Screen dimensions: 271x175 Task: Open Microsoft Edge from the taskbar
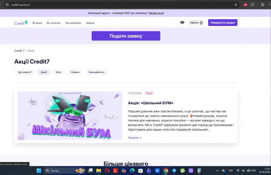(132, 171)
